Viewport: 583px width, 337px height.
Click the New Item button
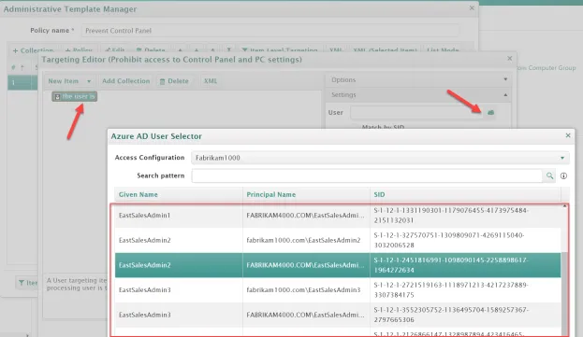[x=64, y=81]
